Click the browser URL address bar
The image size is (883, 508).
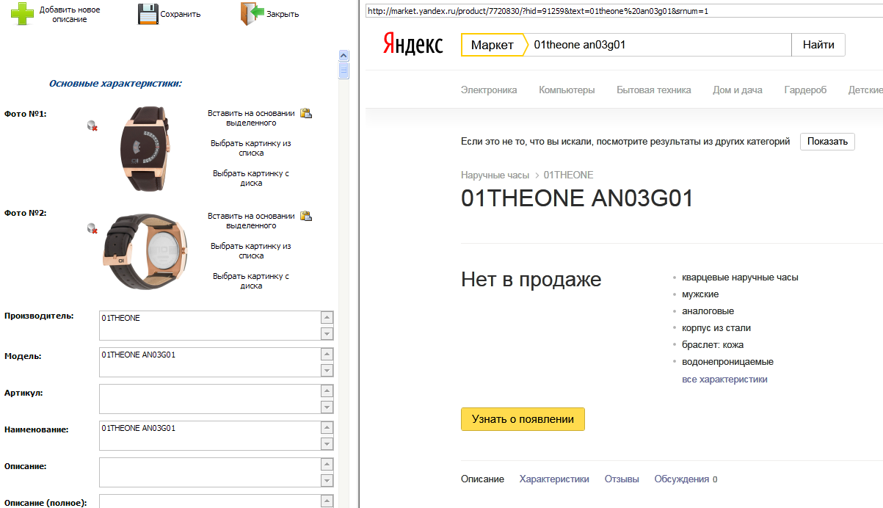[622, 11]
